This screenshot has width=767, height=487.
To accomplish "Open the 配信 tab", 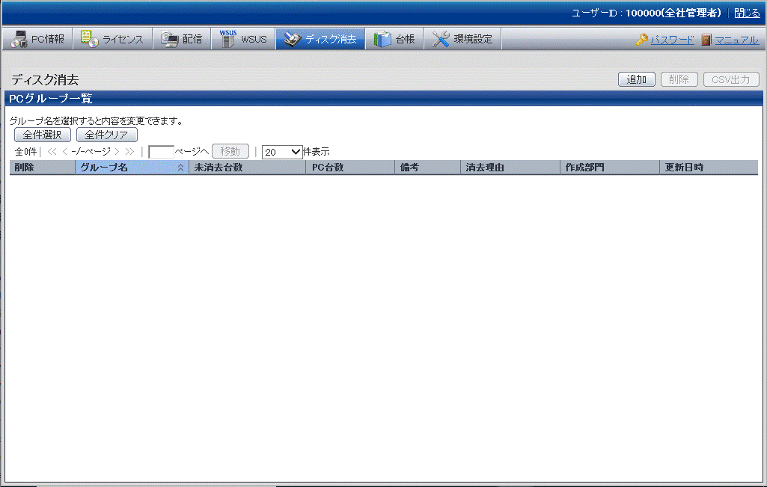I will [182, 39].
